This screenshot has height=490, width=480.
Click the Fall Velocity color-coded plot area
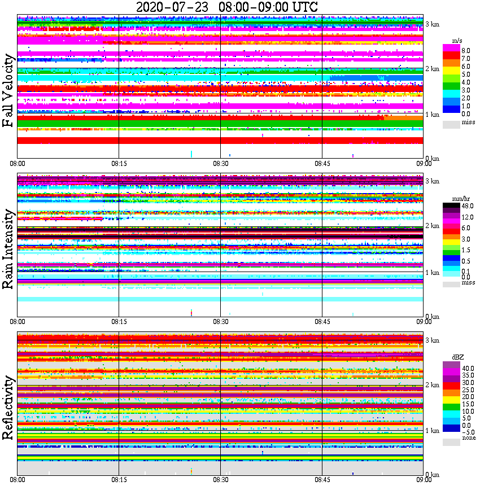click(220, 86)
